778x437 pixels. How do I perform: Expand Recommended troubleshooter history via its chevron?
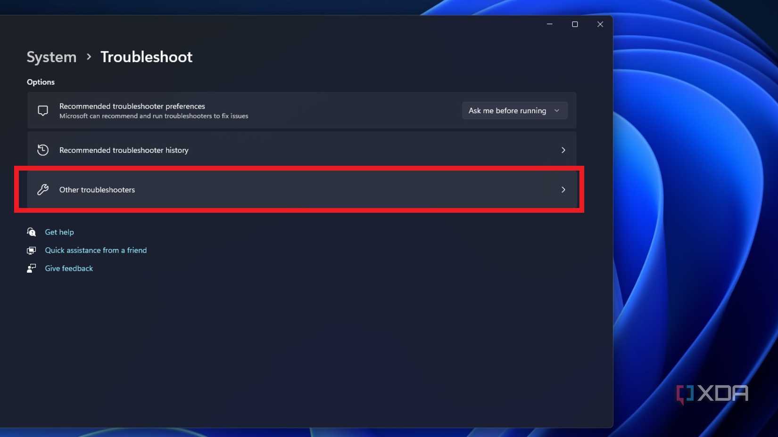click(x=563, y=150)
